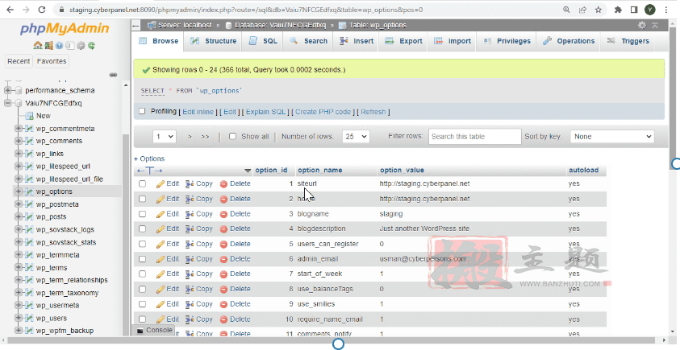The height and width of the screenshot is (350, 680).
Task: Click the link-with-main-panel chain icon
Action: pos(113,75)
